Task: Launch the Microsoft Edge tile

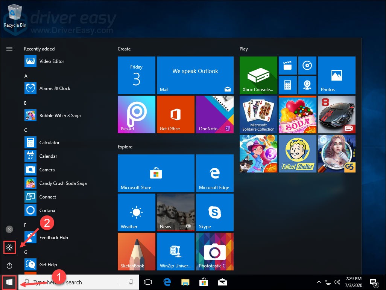Action: (215, 173)
